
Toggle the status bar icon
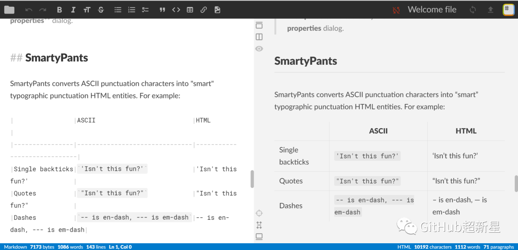[x=259, y=237]
